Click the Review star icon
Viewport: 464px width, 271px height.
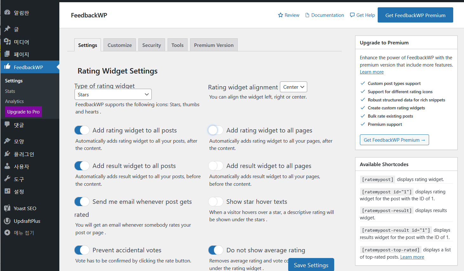coord(281,15)
